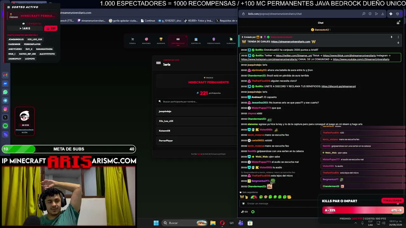This screenshot has height=228, width=406.
Task: Open the TikTok @streameruniversitario link
Action: 349,56
